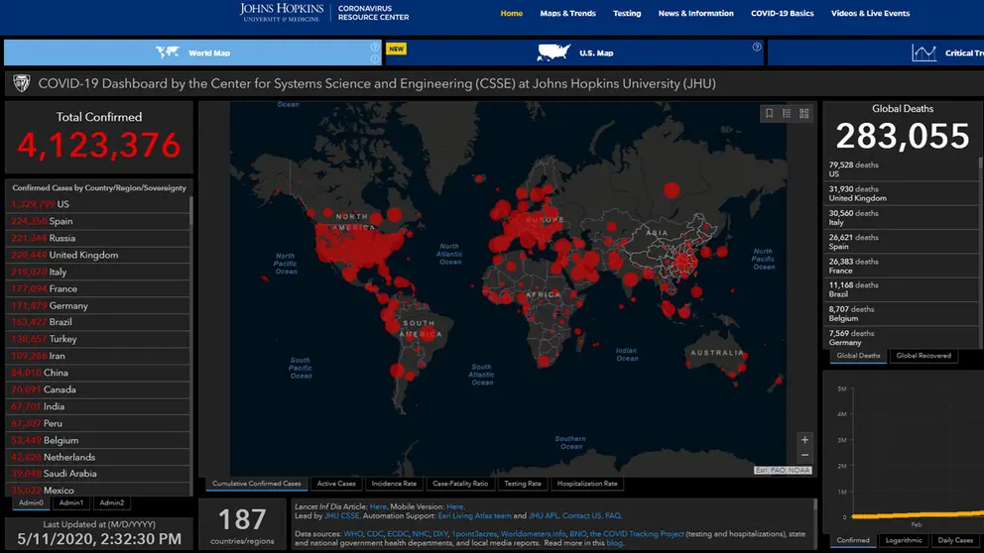Open News & Information menu

[696, 13]
